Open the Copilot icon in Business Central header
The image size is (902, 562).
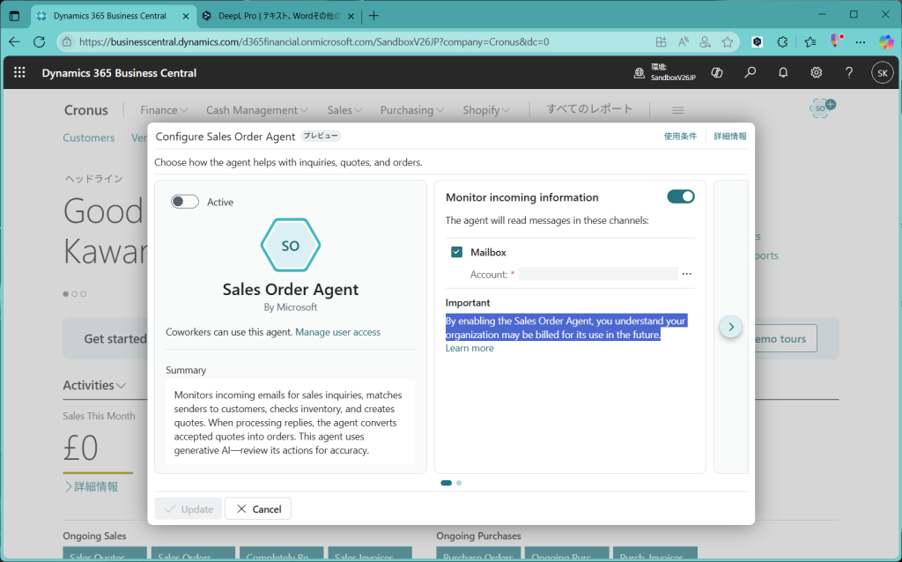[x=717, y=72]
